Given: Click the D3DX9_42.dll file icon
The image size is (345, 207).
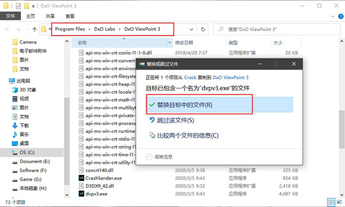Looking at the screenshot, I should 82,186.
